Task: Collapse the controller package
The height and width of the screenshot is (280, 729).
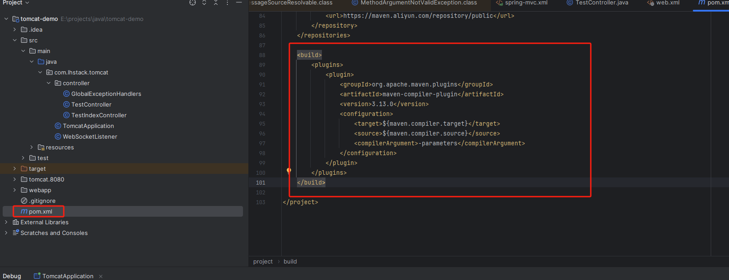Action: (49, 83)
